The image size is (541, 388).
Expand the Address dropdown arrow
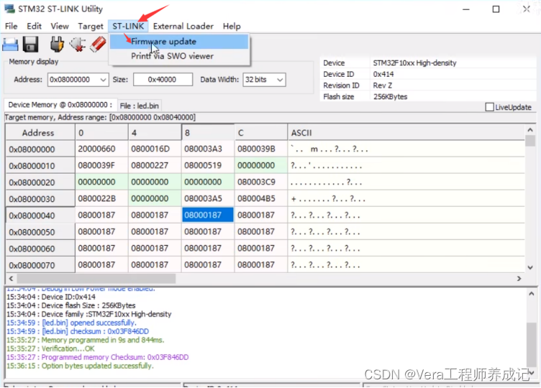(103, 80)
